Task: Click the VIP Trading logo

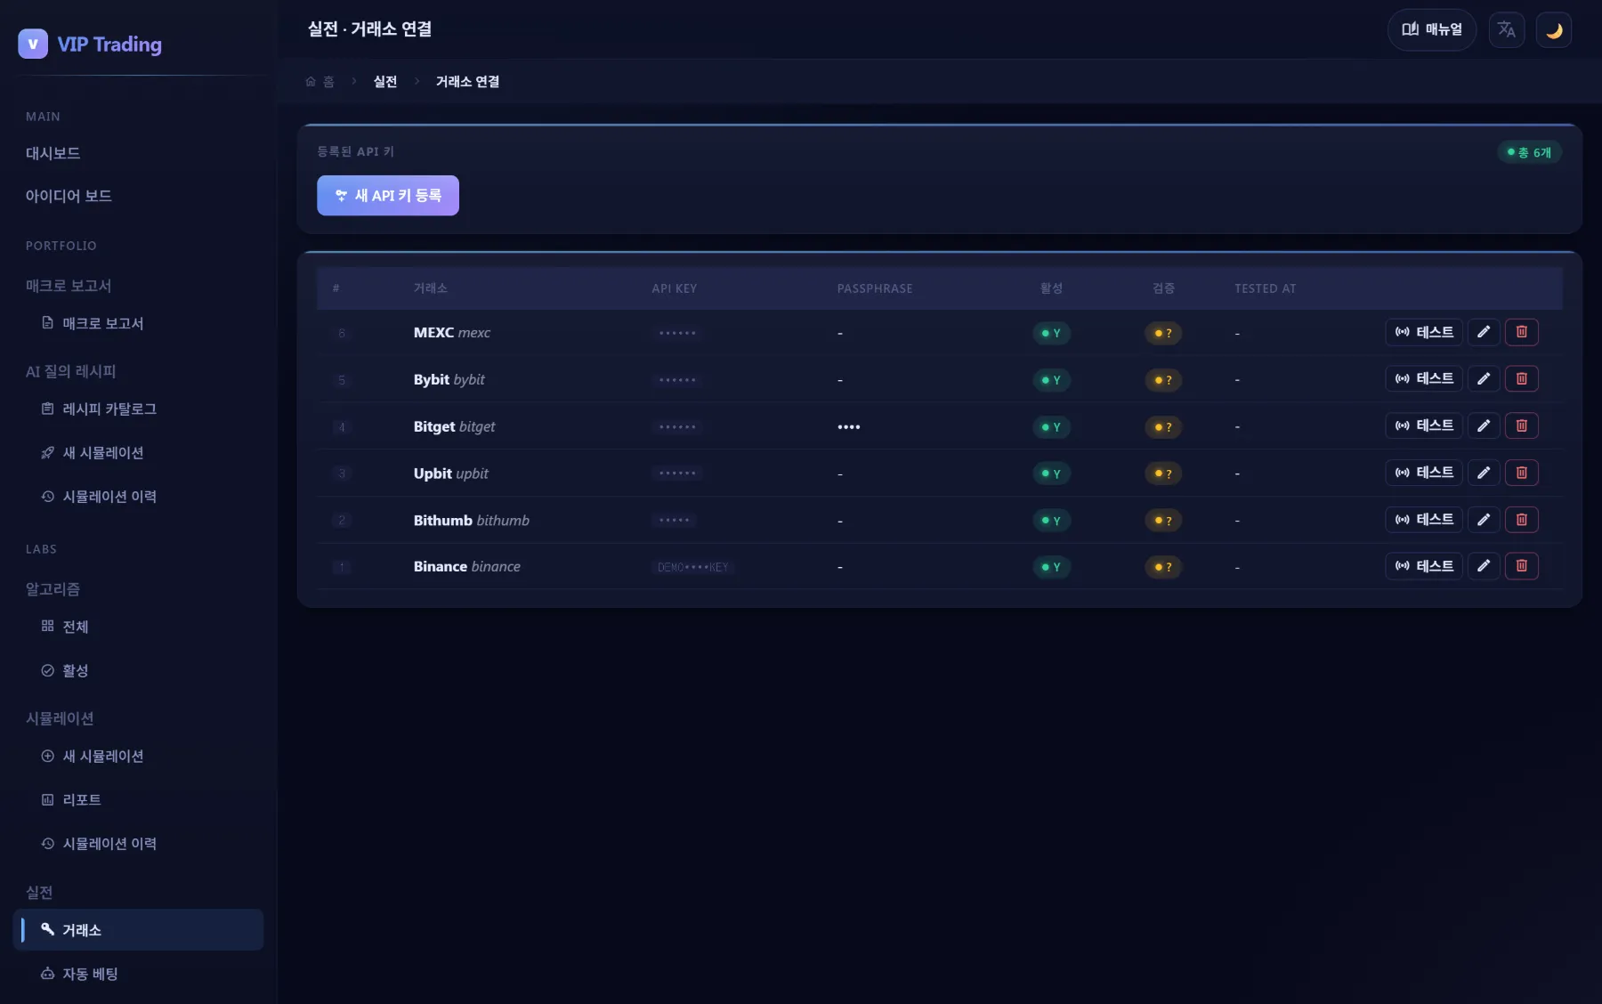Action: (90, 44)
